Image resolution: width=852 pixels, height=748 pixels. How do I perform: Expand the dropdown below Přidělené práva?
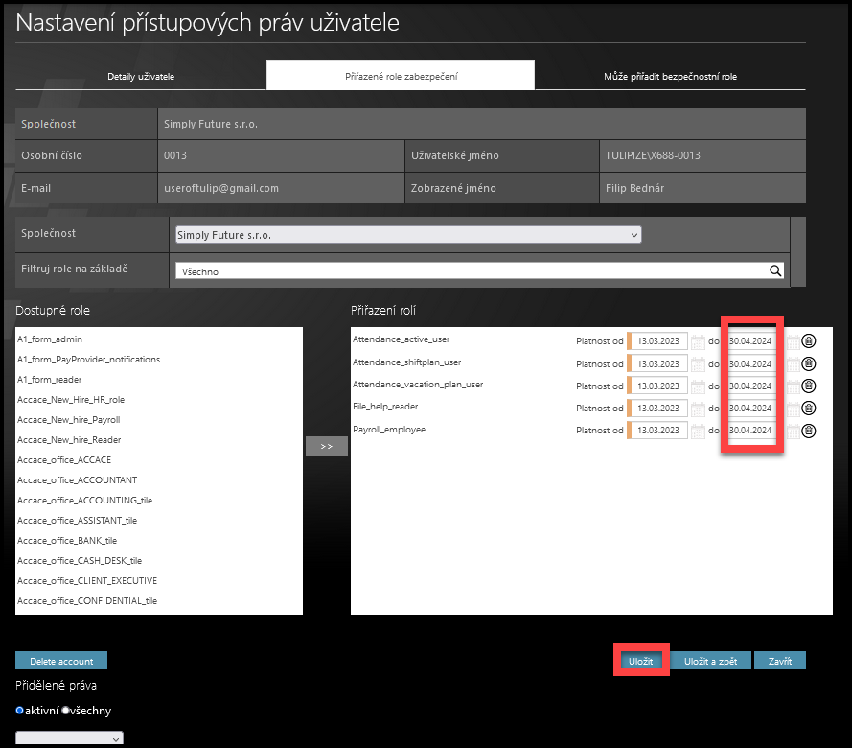69,739
